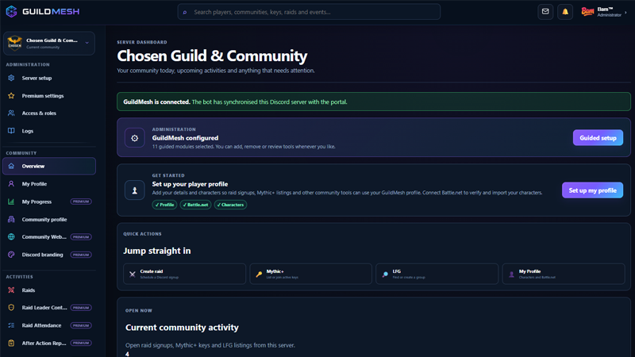Click Set up my profile button
The image size is (635, 357).
click(x=592, y=190)
